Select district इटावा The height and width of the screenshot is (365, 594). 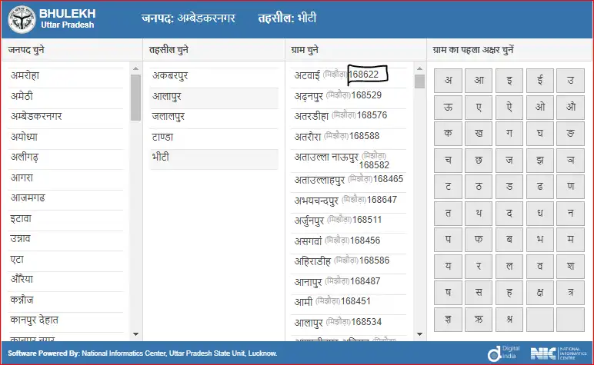(66, 219)
